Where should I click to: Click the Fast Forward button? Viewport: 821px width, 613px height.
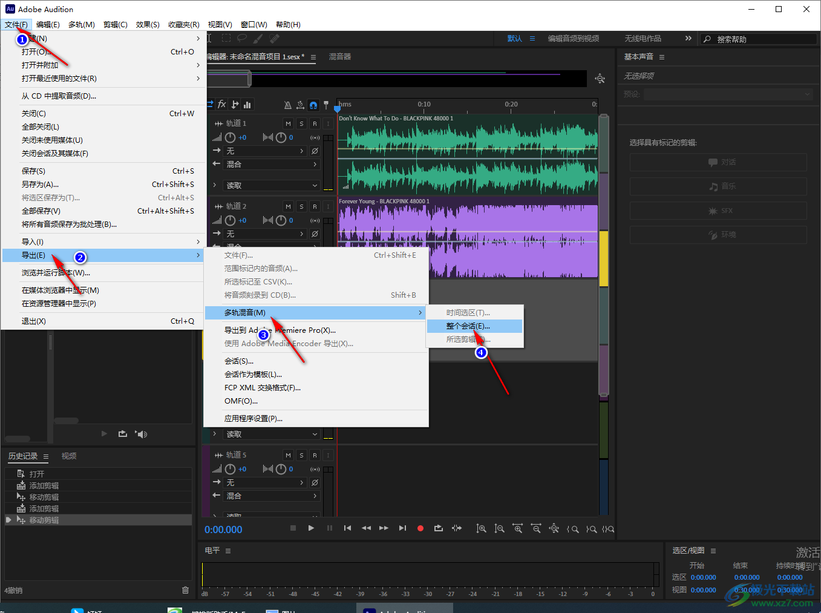pyautogui.click(x=384, y=528)
